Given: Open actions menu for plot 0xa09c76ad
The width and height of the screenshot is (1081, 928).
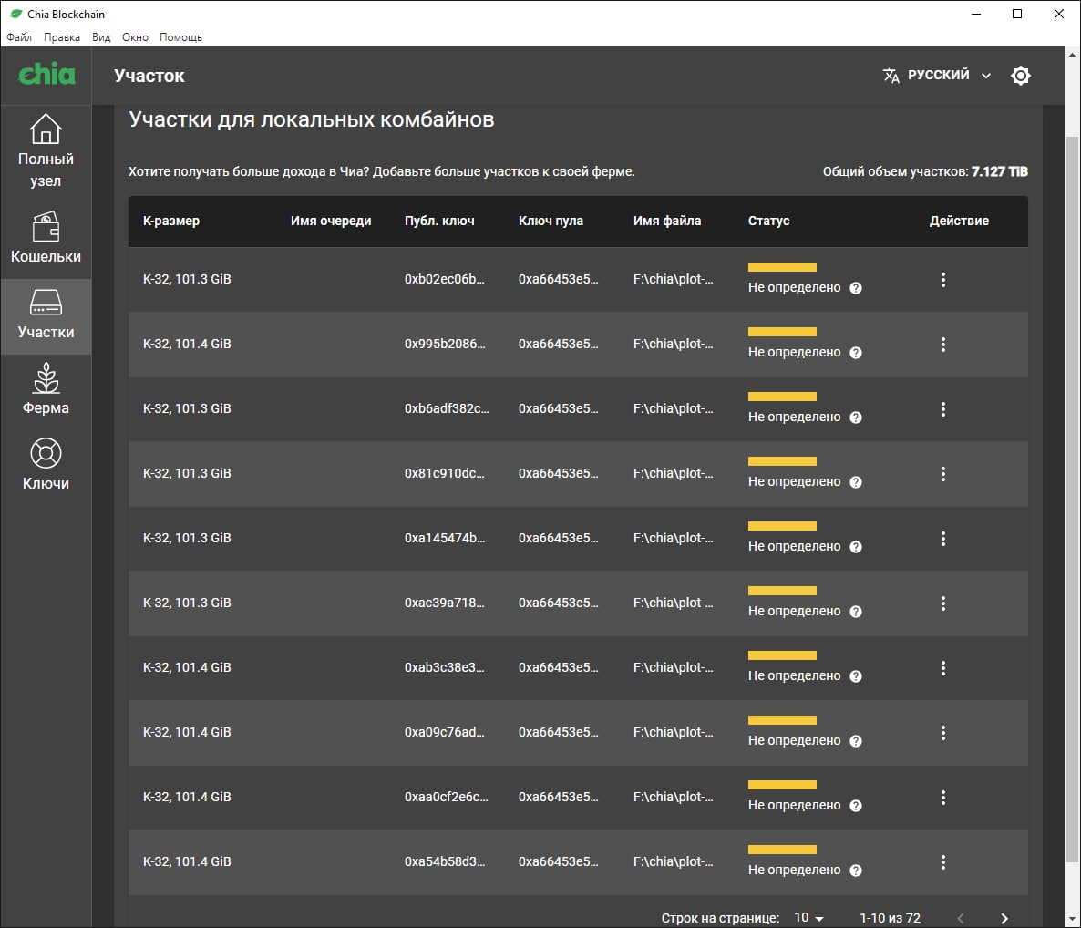Looking at the screenshot, I should (x=943, y=733).
